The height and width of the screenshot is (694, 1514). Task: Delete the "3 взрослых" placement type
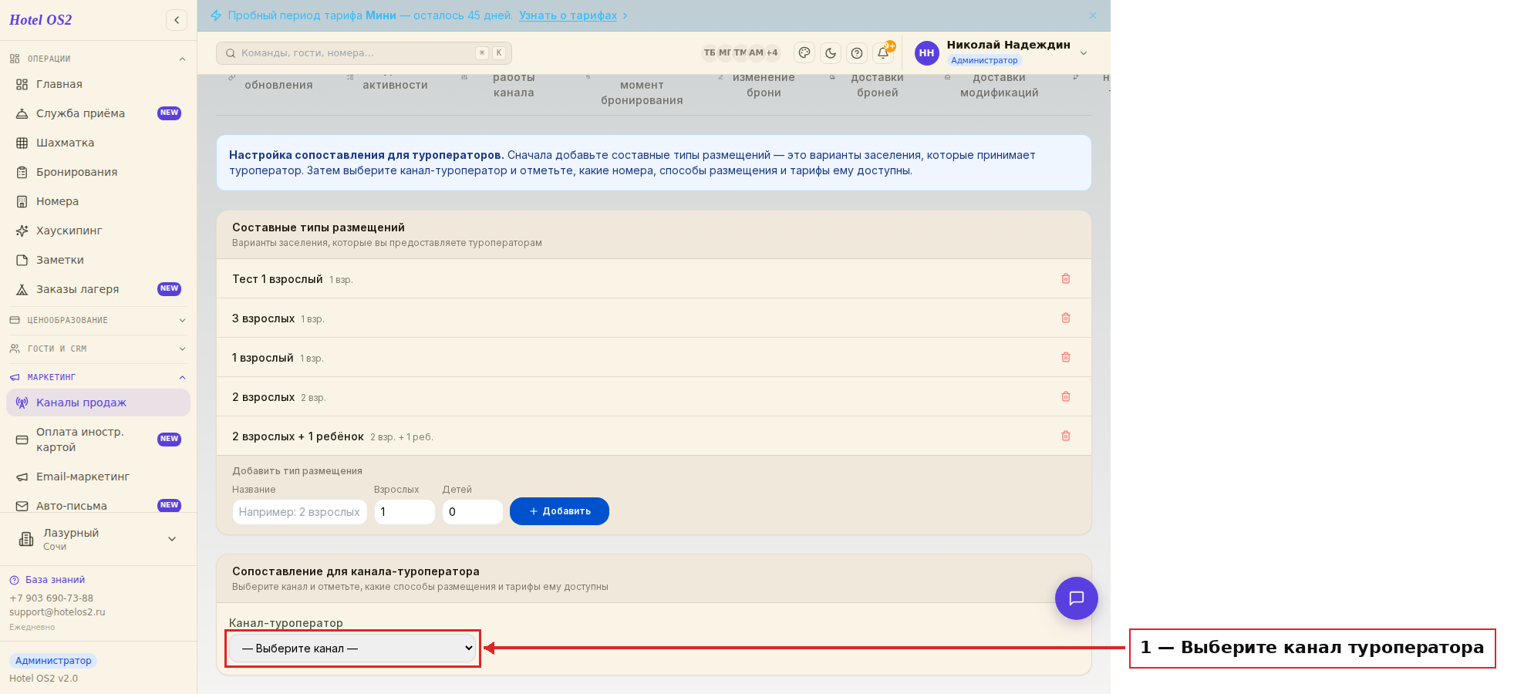(1066, 318)
